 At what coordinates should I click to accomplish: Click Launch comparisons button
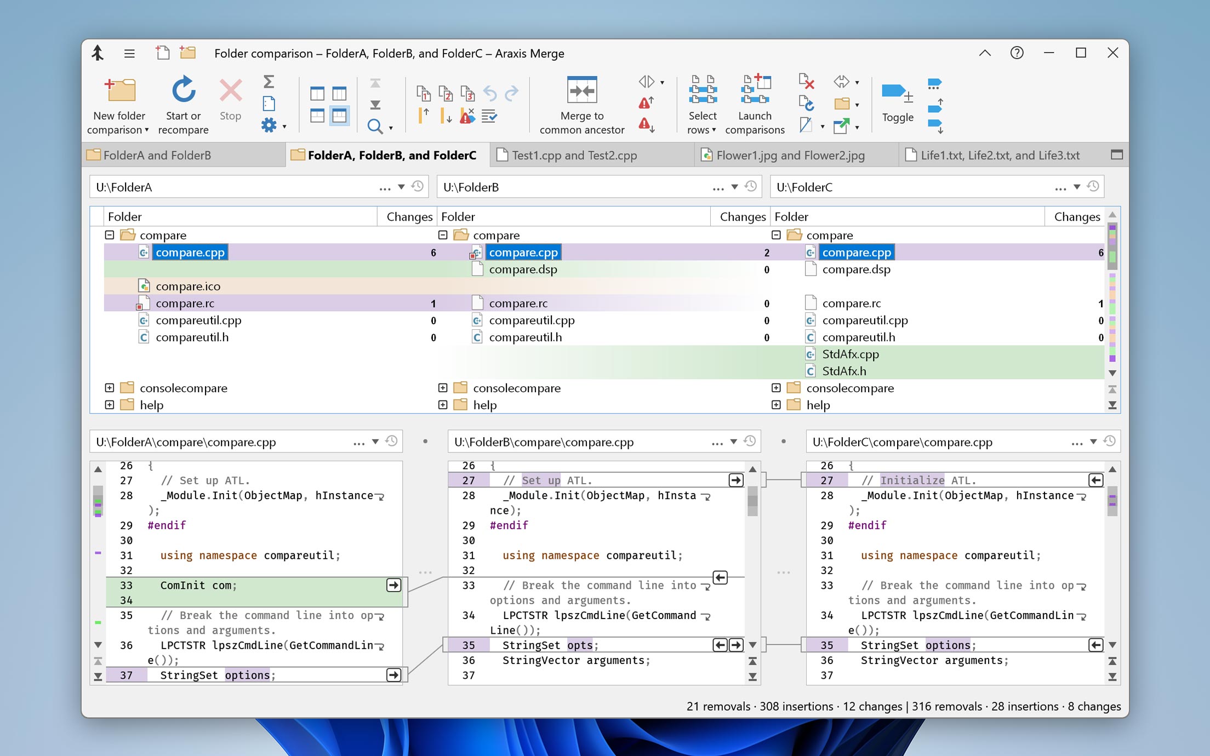coord(755,105)
